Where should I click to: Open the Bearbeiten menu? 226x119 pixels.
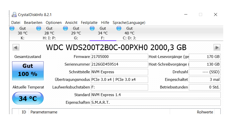(33, 23)
